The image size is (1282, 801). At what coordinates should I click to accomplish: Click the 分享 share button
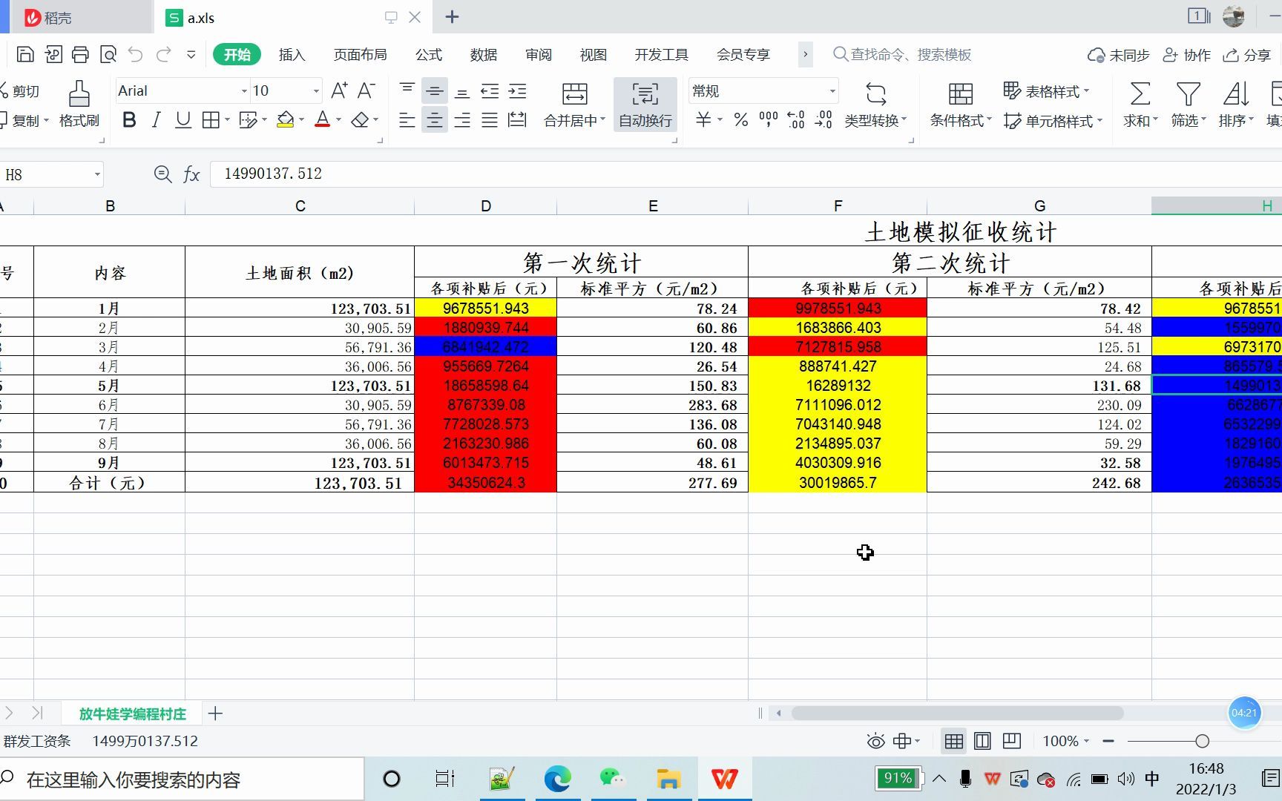tap(1249, 54)
